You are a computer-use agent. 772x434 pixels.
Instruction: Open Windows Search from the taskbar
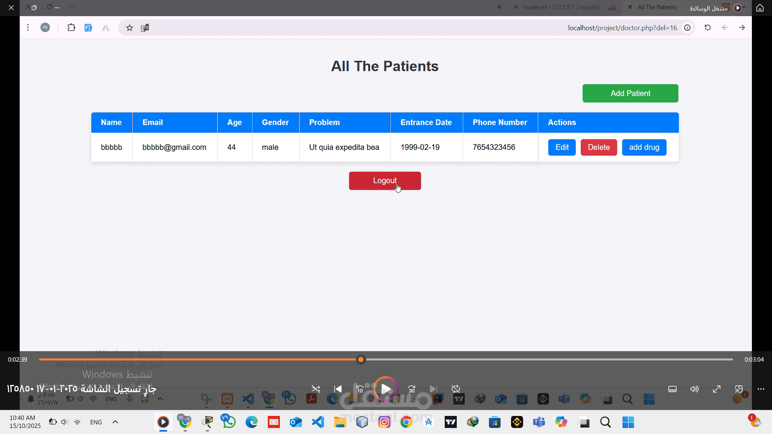(606, 422)
